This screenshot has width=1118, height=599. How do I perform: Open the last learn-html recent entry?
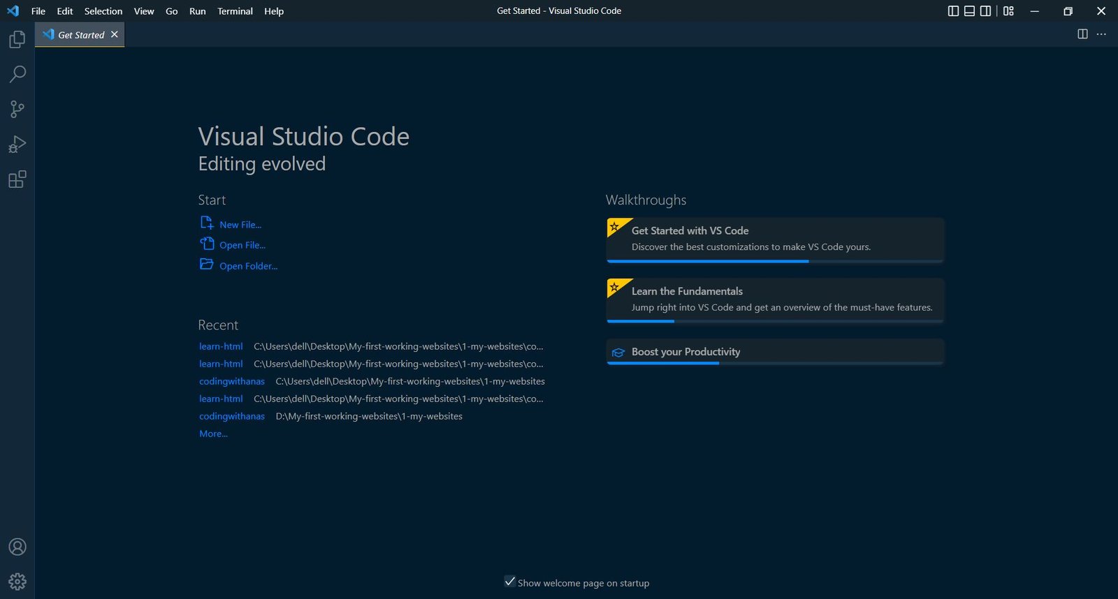click(221, 399)
